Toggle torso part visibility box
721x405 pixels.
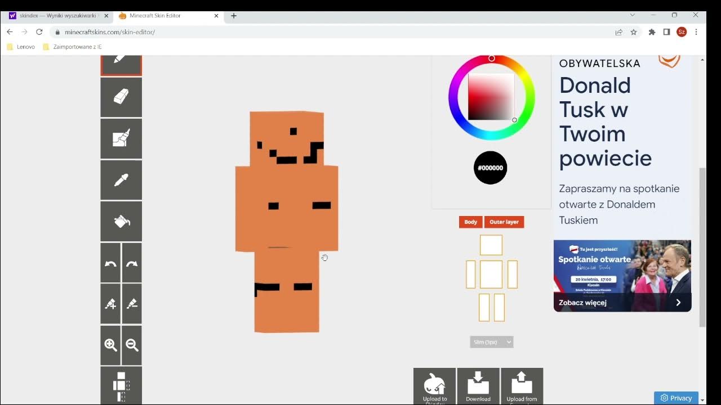pos(491,274)
